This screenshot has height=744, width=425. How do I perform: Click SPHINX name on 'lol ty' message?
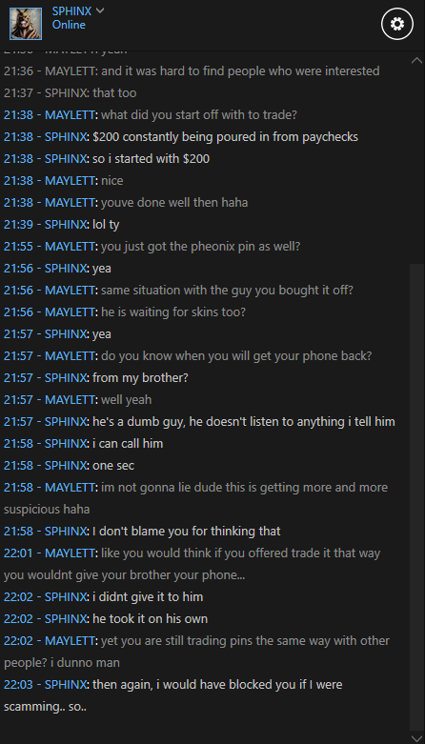pyautogui.click(x=67, y=225)
